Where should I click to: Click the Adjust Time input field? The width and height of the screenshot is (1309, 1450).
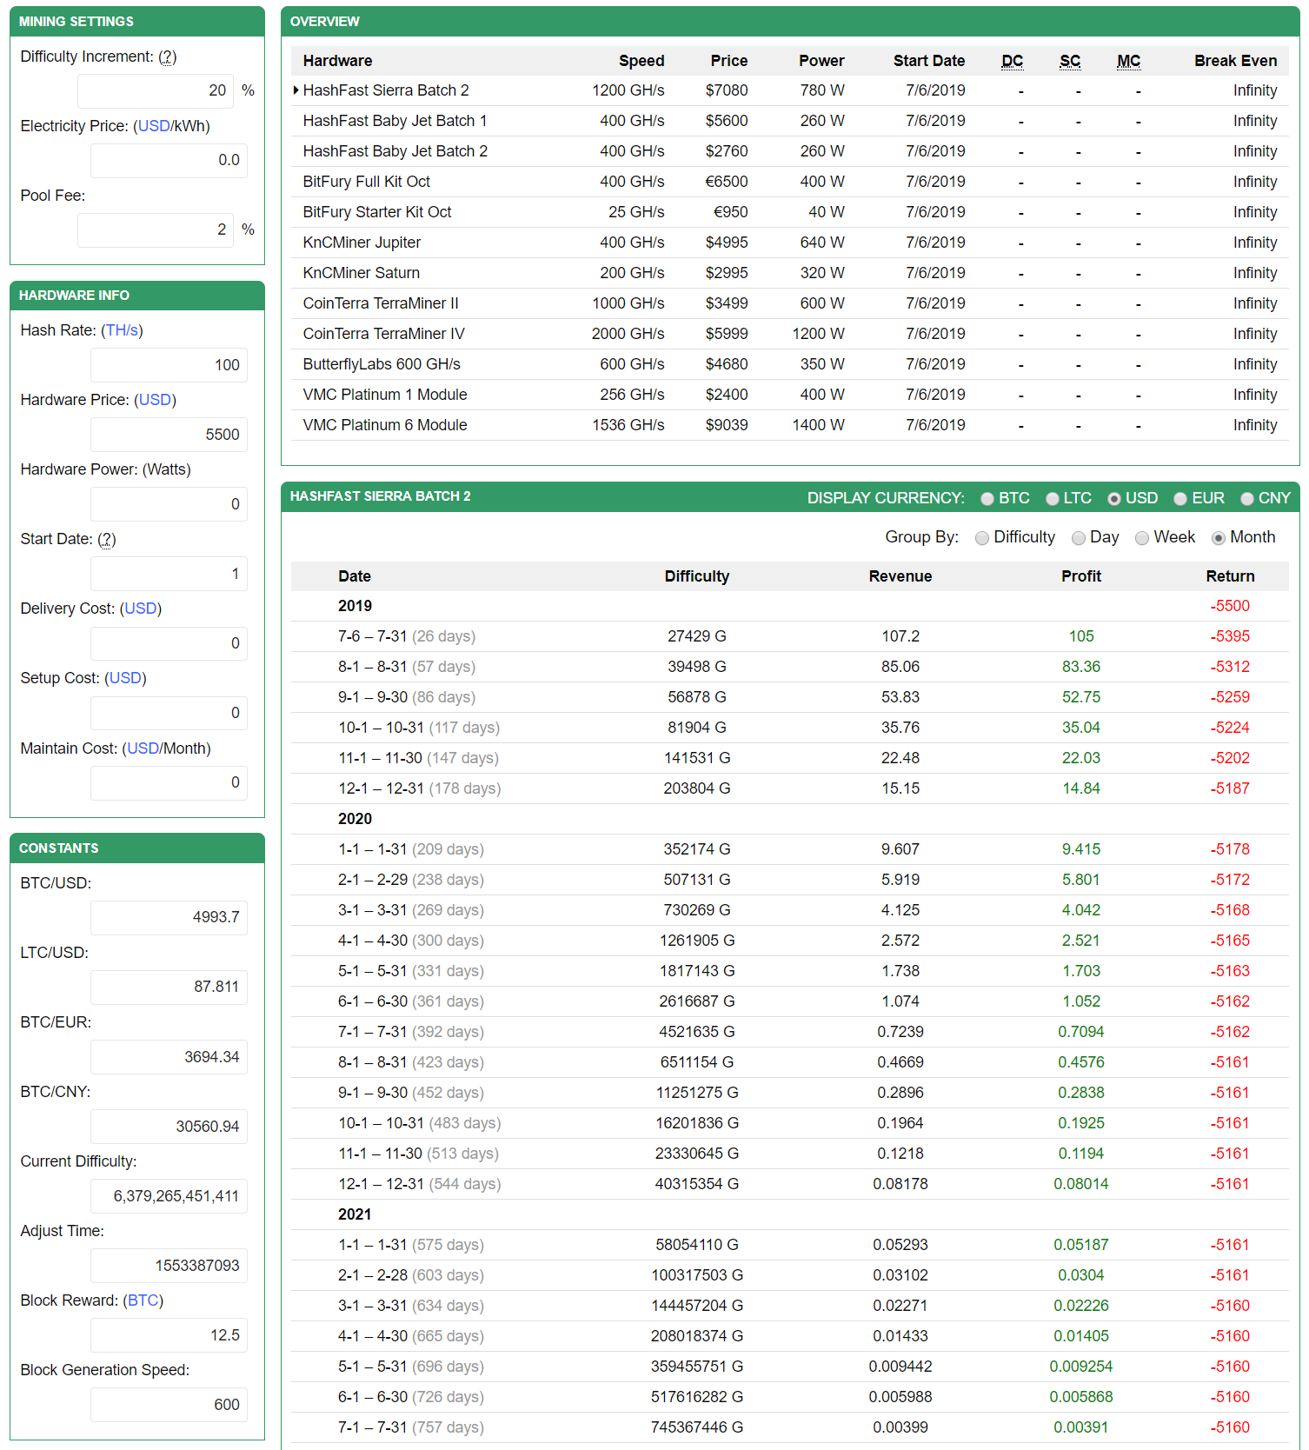(x=169, y=1266)
